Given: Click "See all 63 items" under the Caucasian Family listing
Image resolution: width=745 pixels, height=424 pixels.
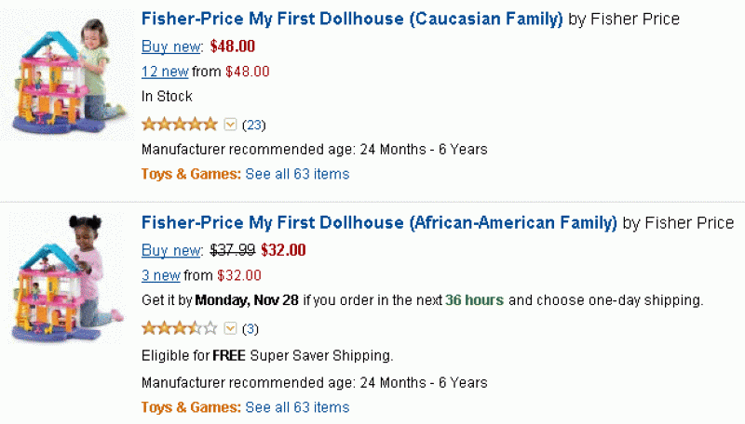Looking at the screenshot, I should pos(297,174).
